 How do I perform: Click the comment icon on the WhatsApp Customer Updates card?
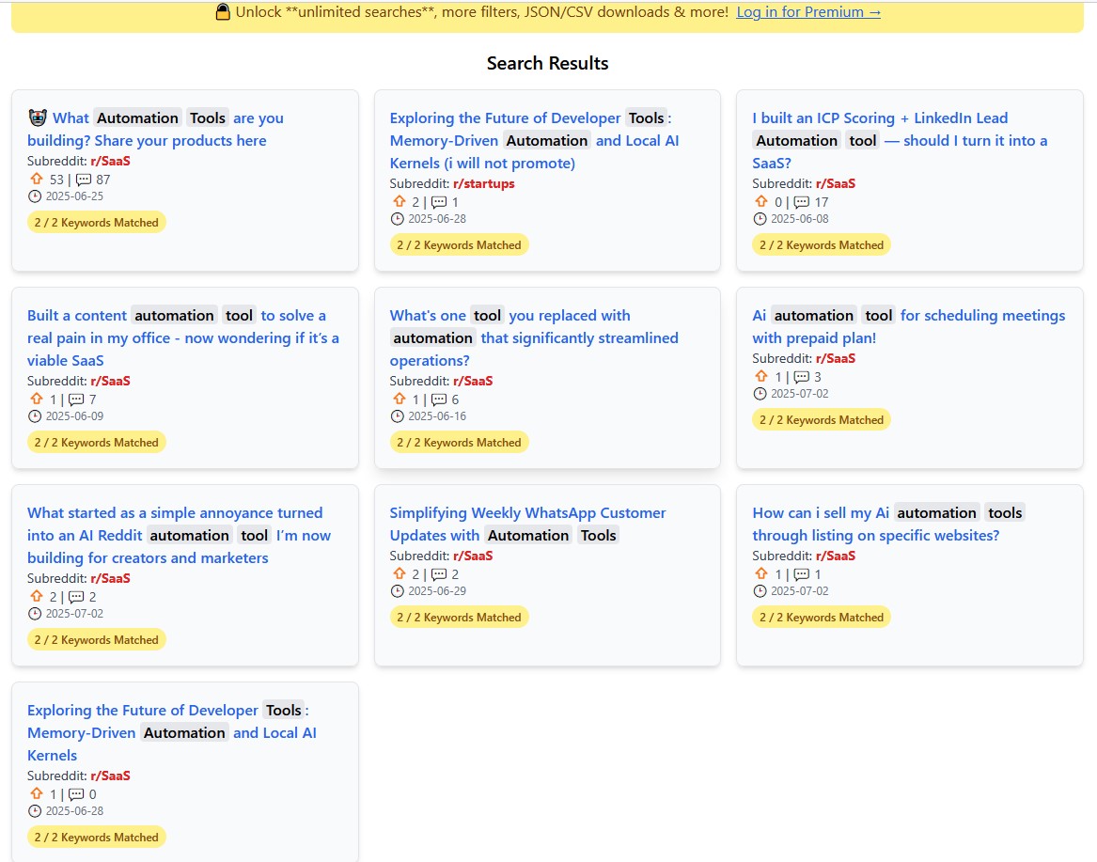click(439, 573)
